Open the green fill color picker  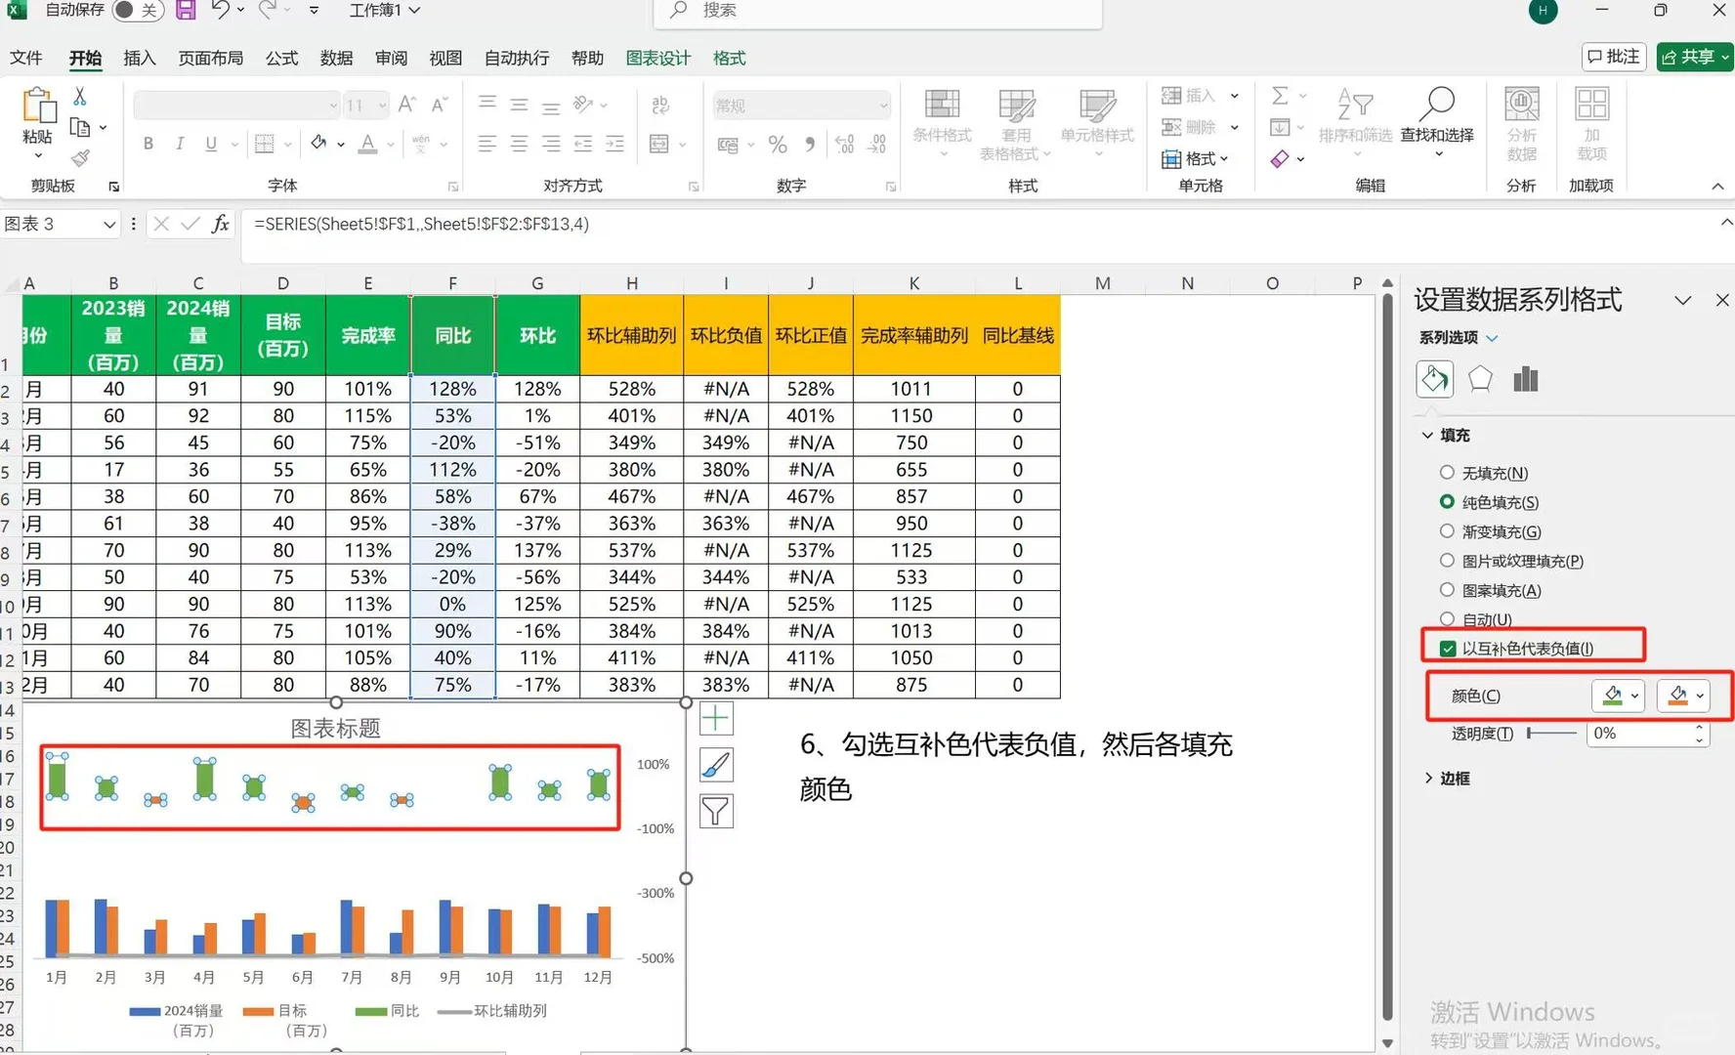pos(1619,696)
